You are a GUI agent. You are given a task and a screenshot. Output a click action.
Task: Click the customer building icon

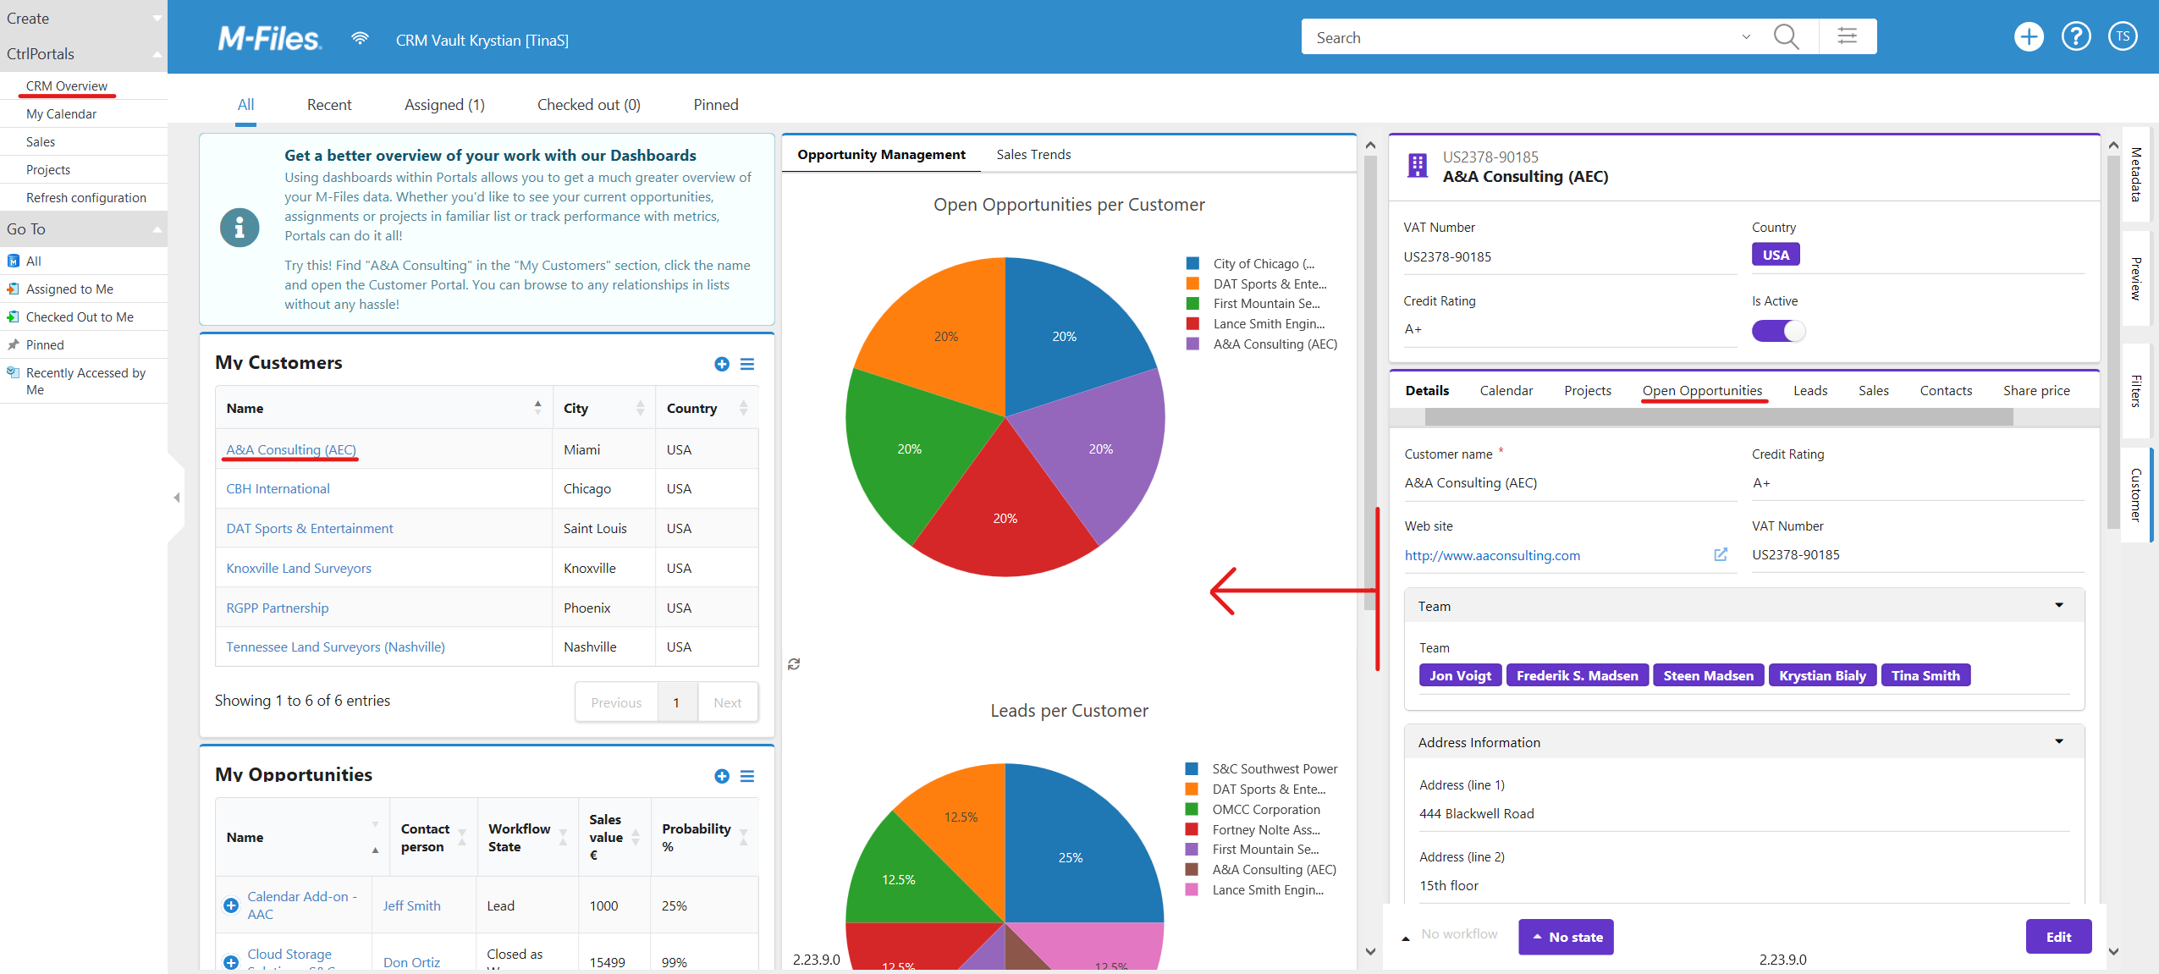(1417, 165)
